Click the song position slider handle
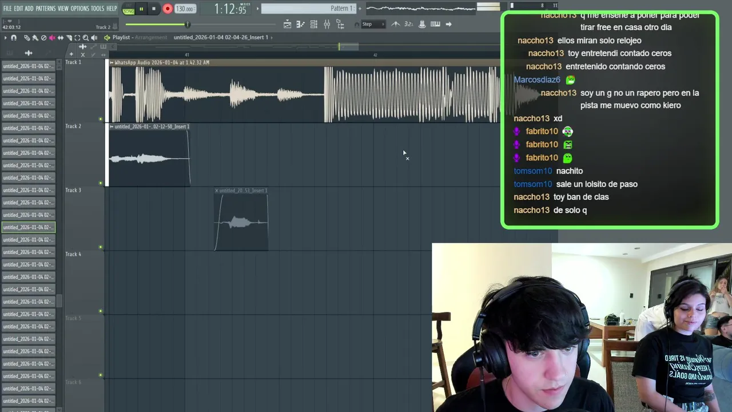This screenshot has width=732, height=412. pyautogui.click(x=187, y=24)
